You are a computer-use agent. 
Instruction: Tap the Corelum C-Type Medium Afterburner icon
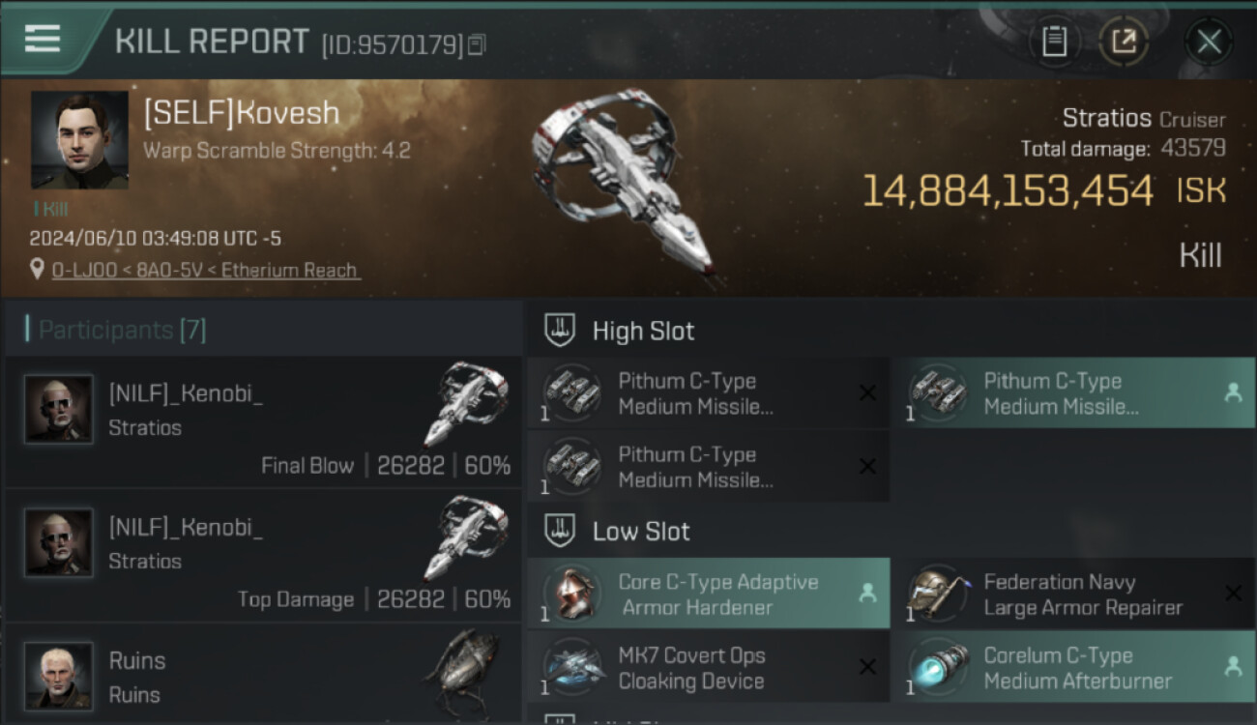(938, 668)
